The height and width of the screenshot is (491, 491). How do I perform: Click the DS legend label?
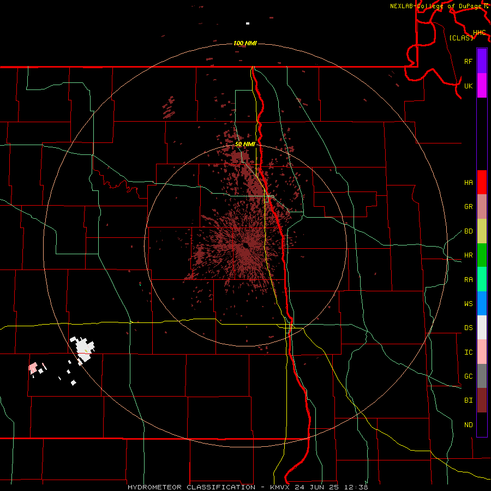(468, 328)
